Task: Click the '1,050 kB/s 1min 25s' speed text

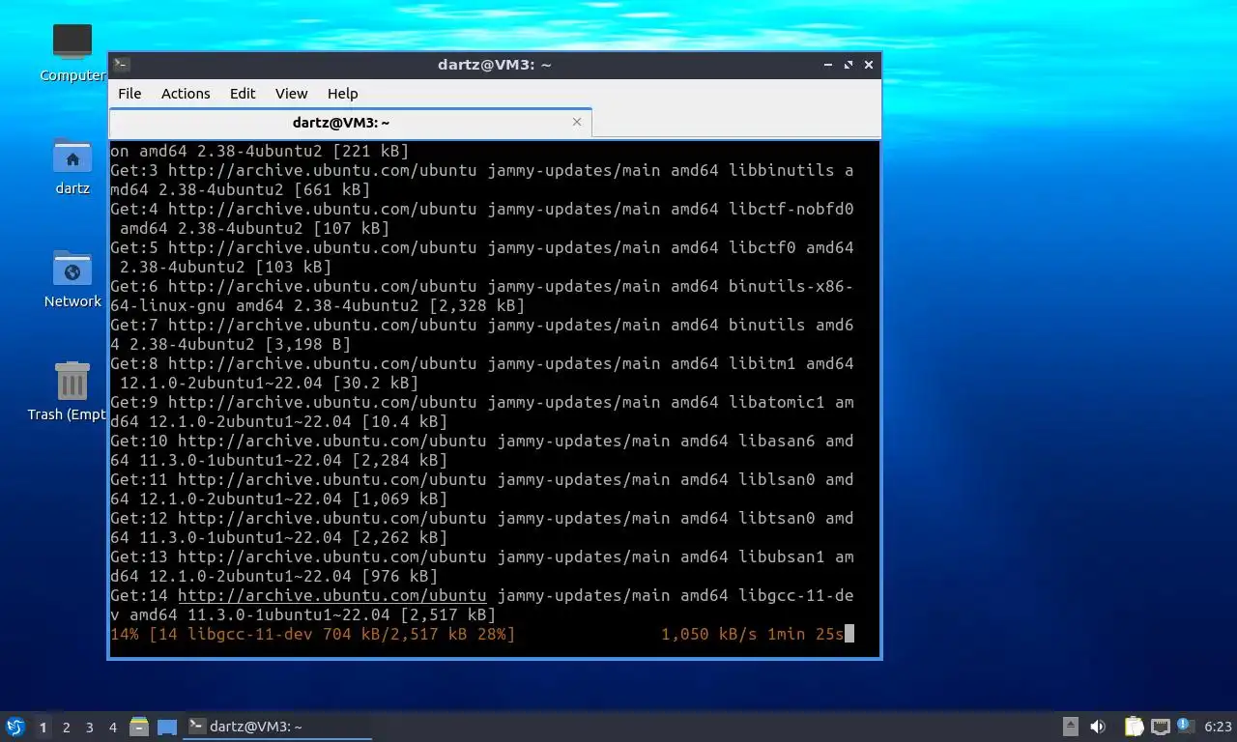Action: [x=753, y=634]
